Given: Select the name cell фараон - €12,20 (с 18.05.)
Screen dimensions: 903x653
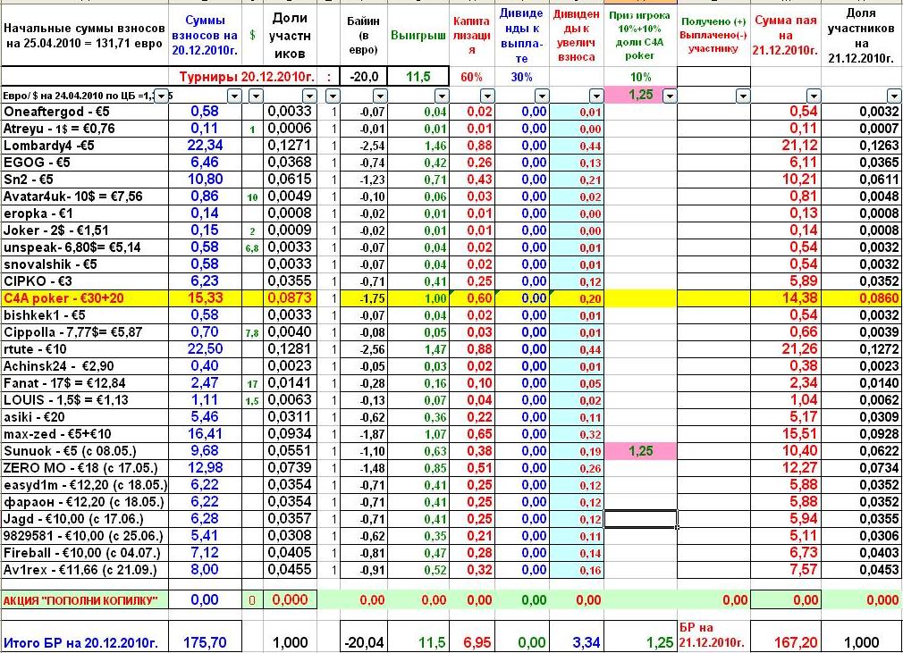Looking at the screenshot, I should [x=85, y=502].
